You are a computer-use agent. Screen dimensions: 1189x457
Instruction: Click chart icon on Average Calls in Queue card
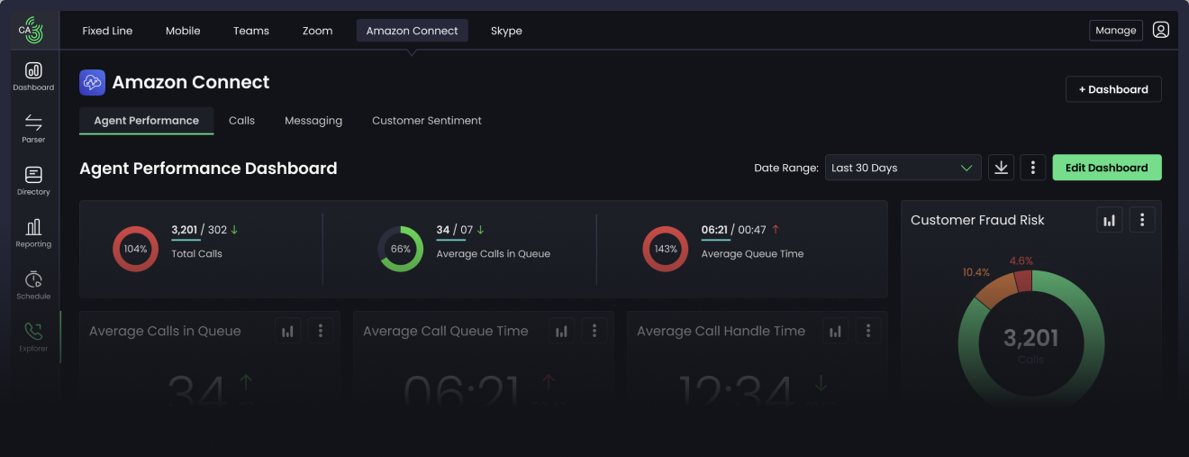(x=288, y=331)
